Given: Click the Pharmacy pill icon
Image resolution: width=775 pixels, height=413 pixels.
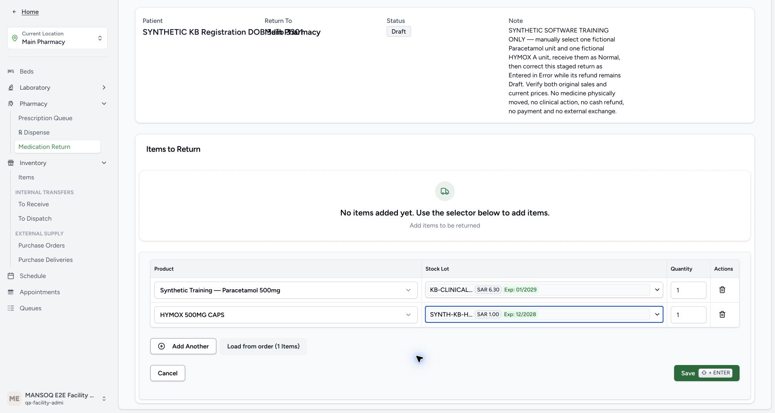Looking at the screenshot, I should (x=11, y=104).
